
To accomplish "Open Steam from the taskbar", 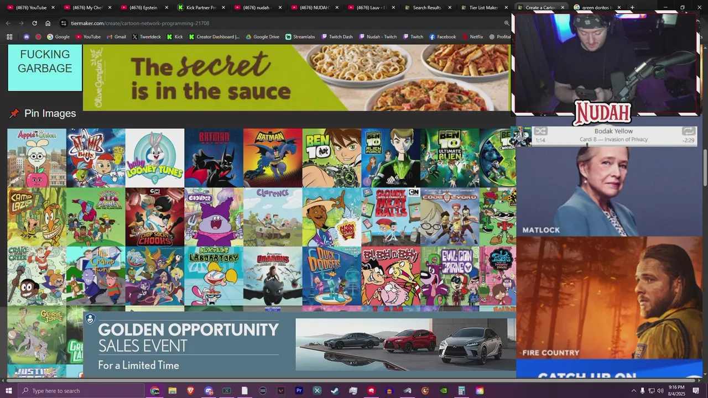I will 335,391.
